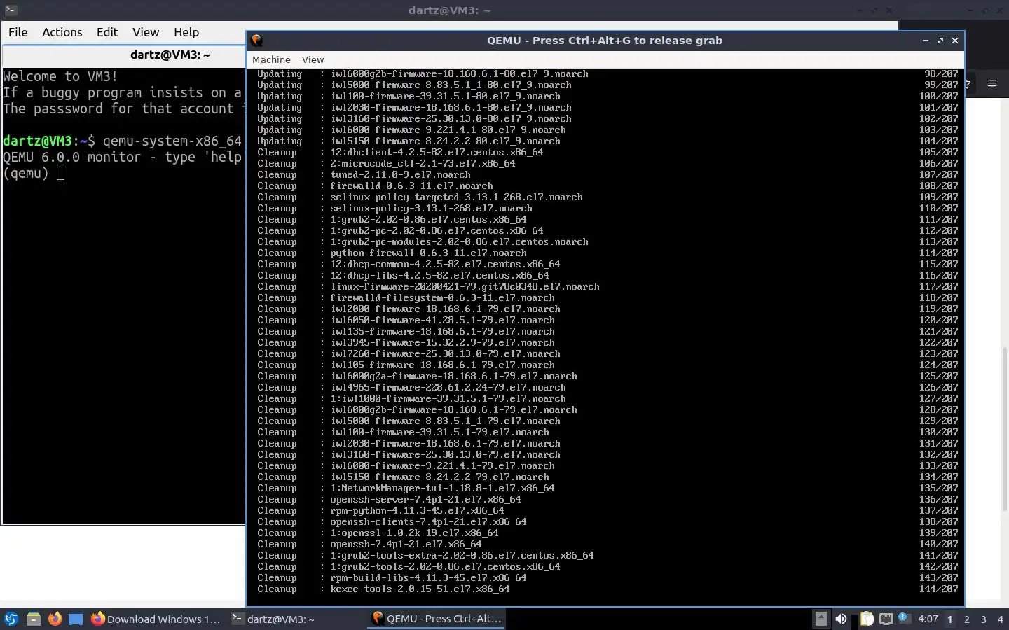This screenshot has width=1009, height=630.
Task: Click the rpm-build-libs-4.11.3-45 Cleanup line
Action: point(608,578)
